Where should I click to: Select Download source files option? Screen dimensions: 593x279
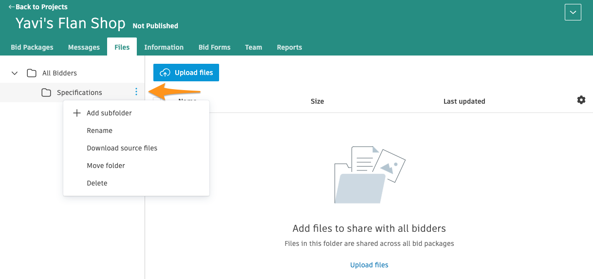coord(122,148)
